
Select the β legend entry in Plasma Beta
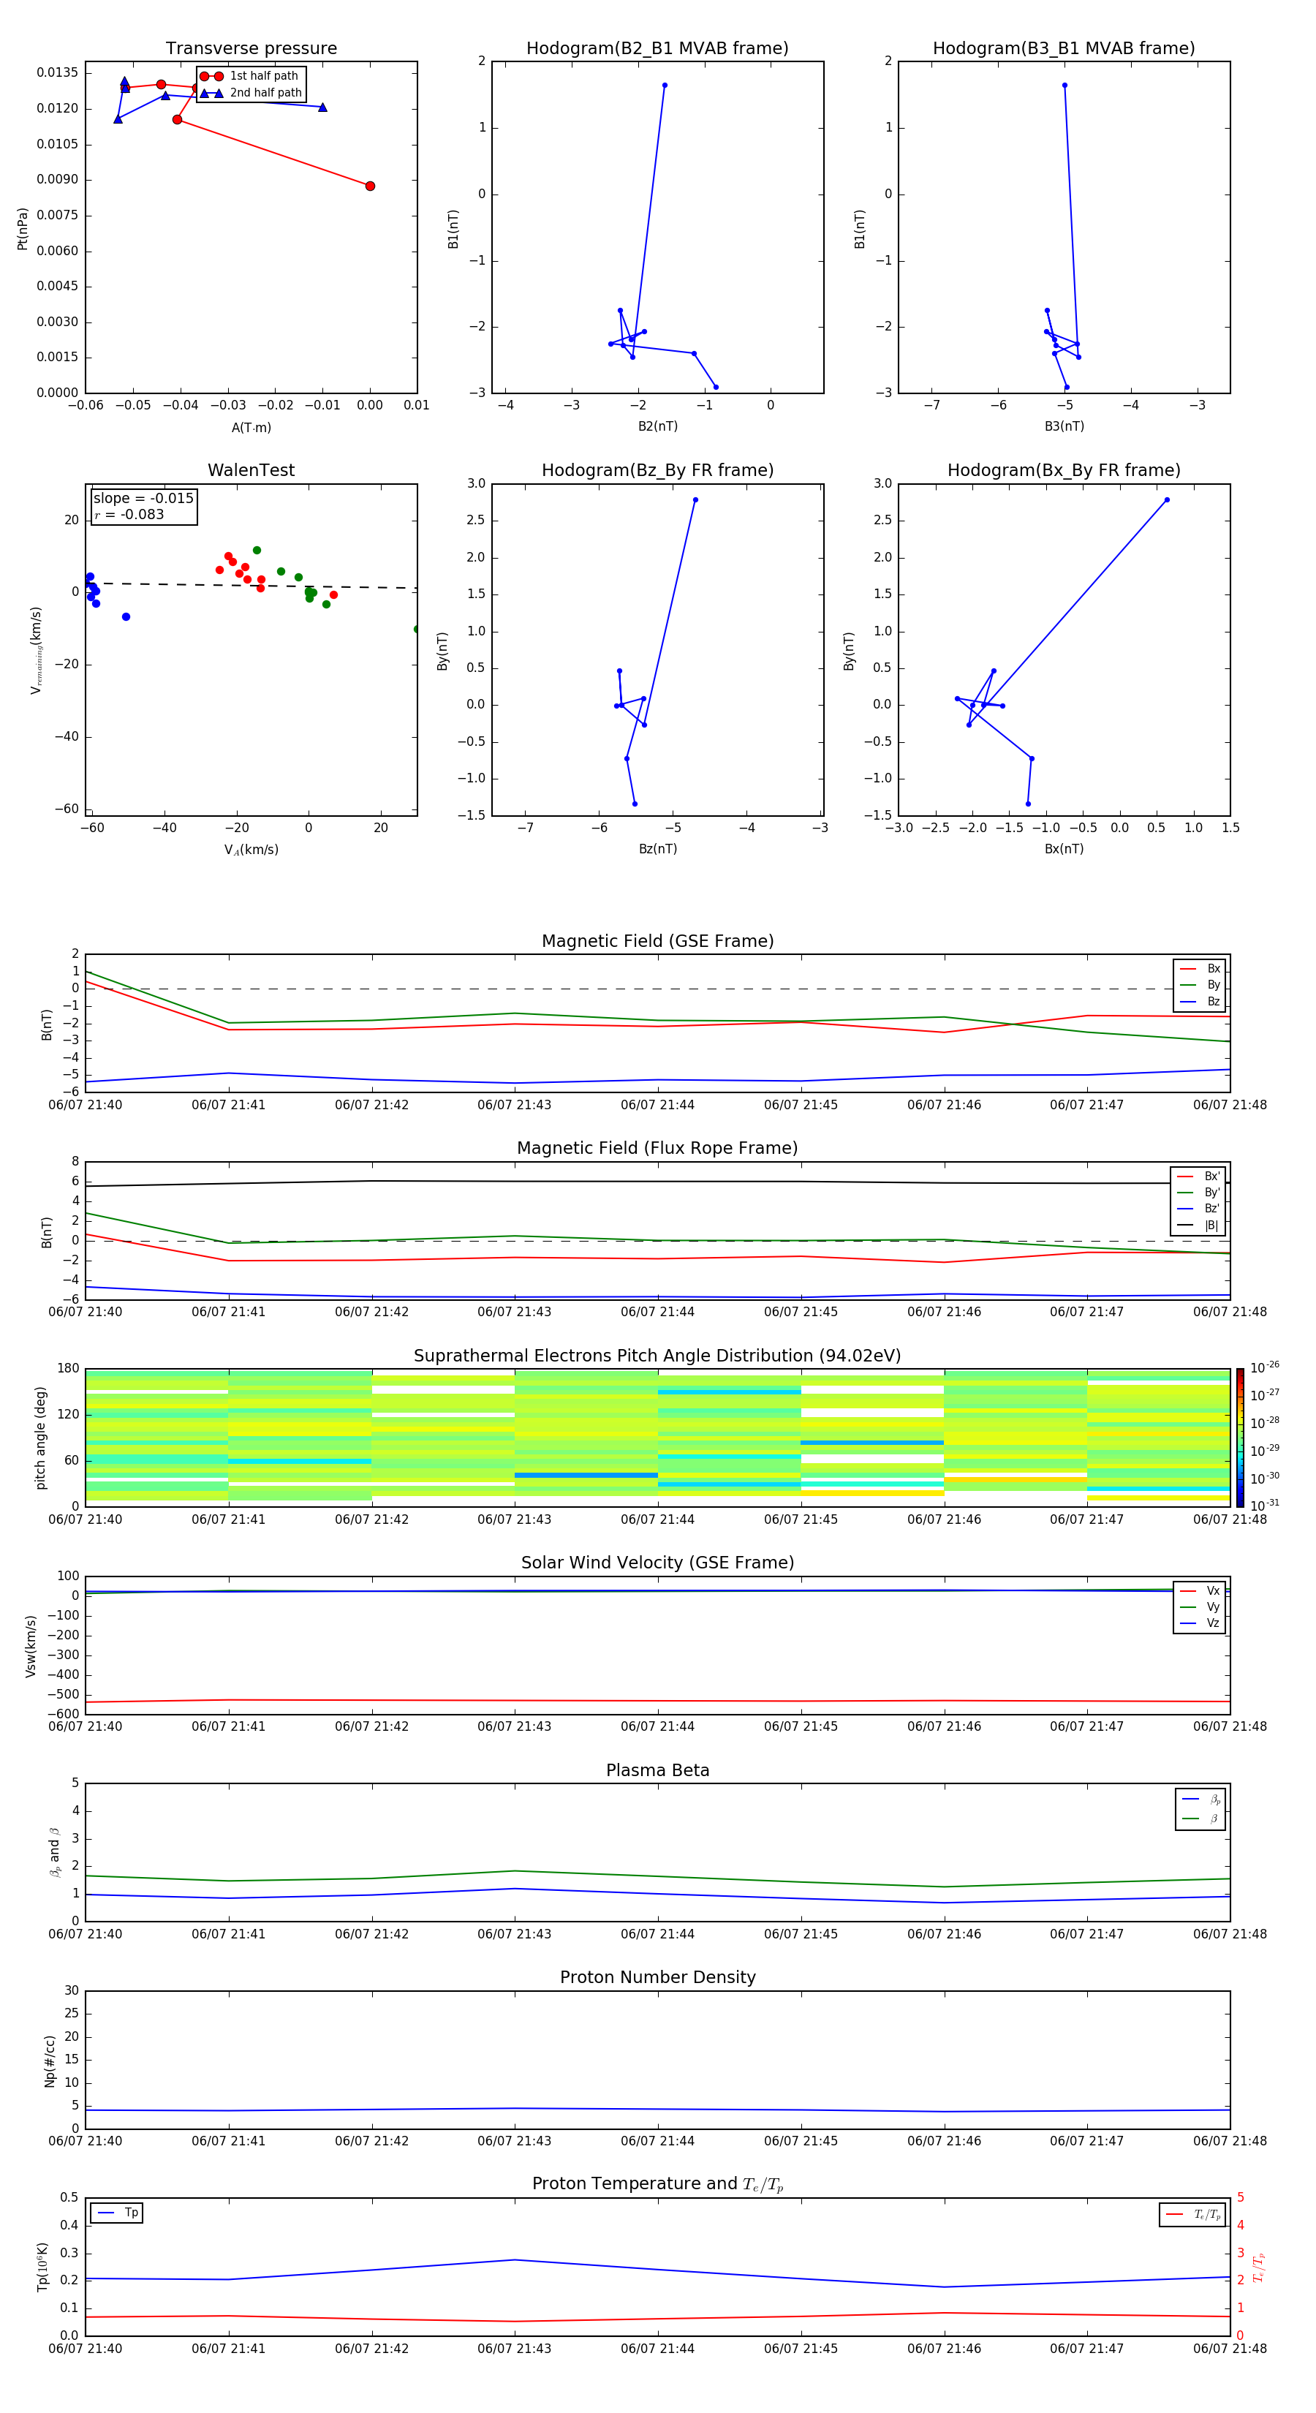click(x=1200, y=1819)
